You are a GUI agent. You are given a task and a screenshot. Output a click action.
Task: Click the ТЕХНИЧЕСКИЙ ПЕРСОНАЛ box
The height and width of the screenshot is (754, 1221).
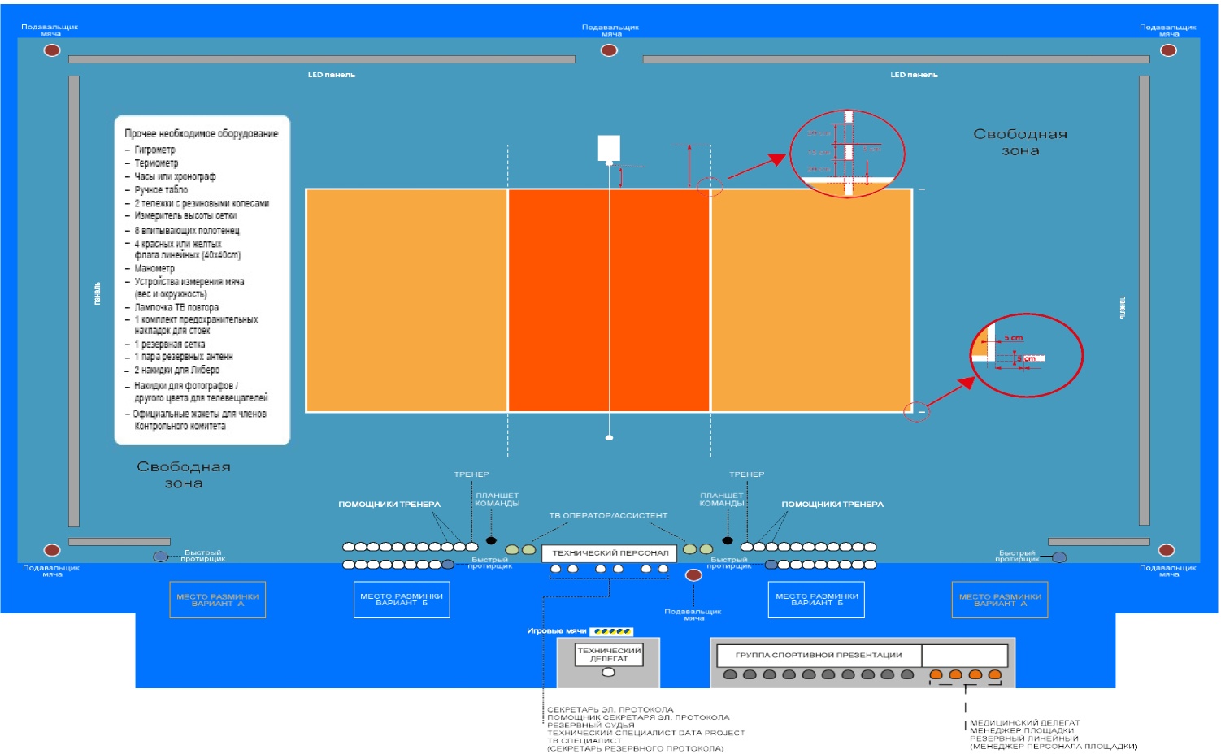click(610, 553)
